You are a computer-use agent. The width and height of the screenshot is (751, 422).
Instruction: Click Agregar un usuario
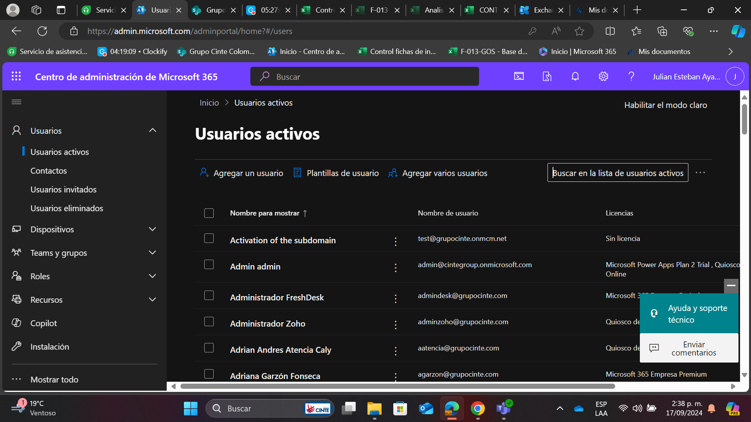(241, 173)
